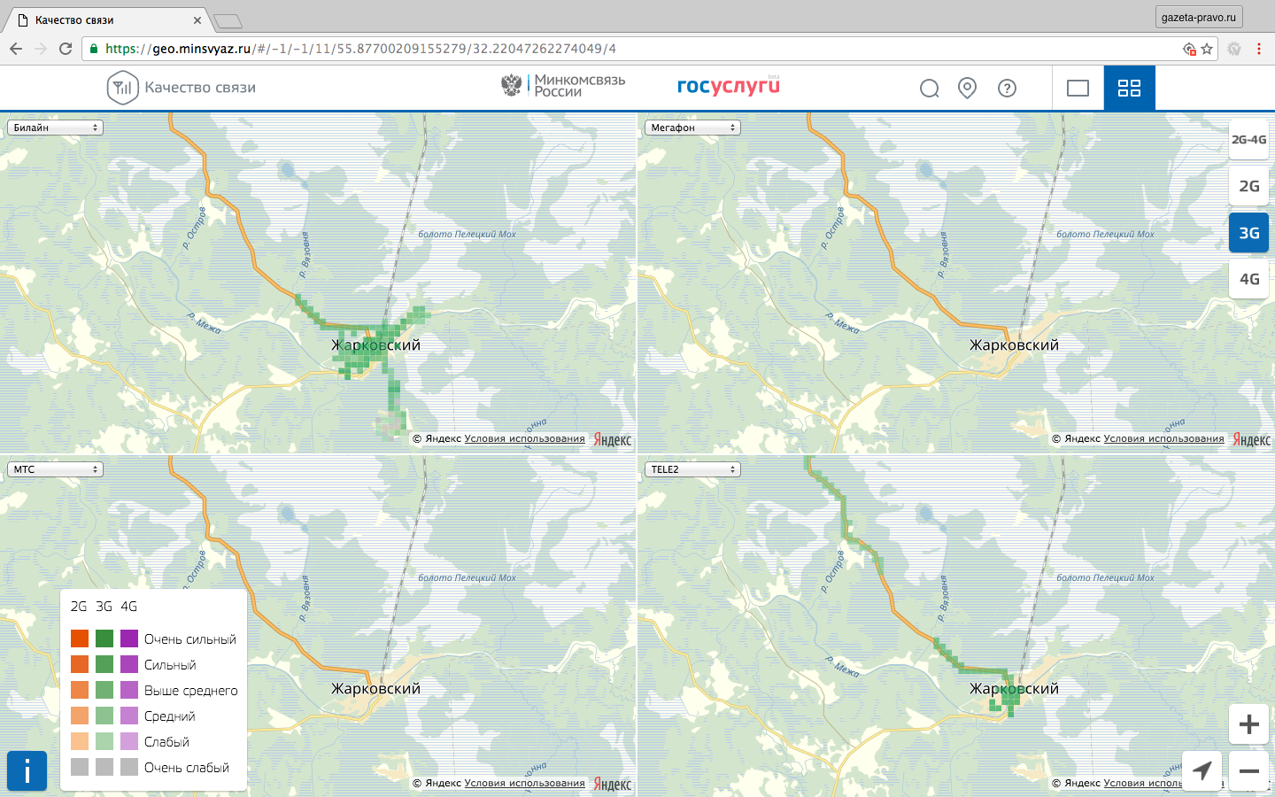This screenshot has height=797, width=1275.
Task: Click Жарковский label on TELE2 map
Action: (1014, 689)
